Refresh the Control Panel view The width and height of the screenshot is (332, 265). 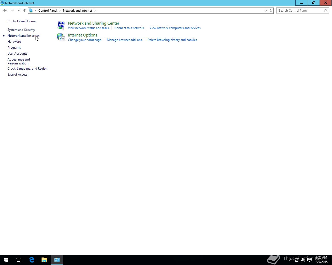(271, 11)
